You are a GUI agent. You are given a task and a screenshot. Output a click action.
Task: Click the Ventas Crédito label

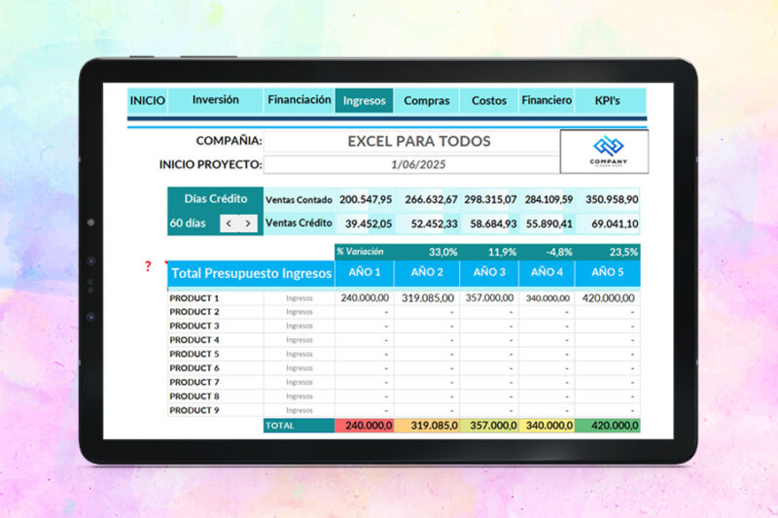pyautogui.click(x=299, y=224)
